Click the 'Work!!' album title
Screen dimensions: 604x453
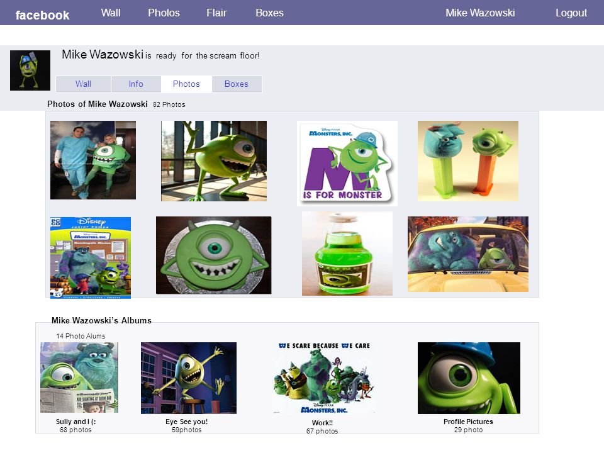click(322, 423)
